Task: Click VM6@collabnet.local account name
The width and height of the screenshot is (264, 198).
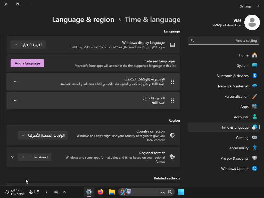Action: (227, 25)
